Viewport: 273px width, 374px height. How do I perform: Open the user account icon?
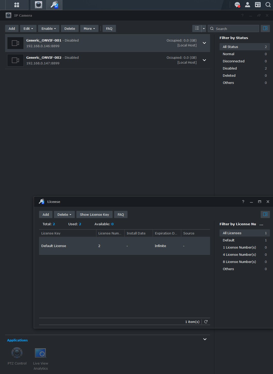(247, 5)
